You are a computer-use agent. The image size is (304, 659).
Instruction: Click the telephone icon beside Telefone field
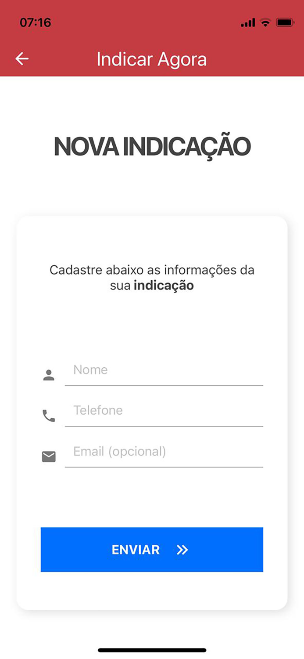pos(49,415)
